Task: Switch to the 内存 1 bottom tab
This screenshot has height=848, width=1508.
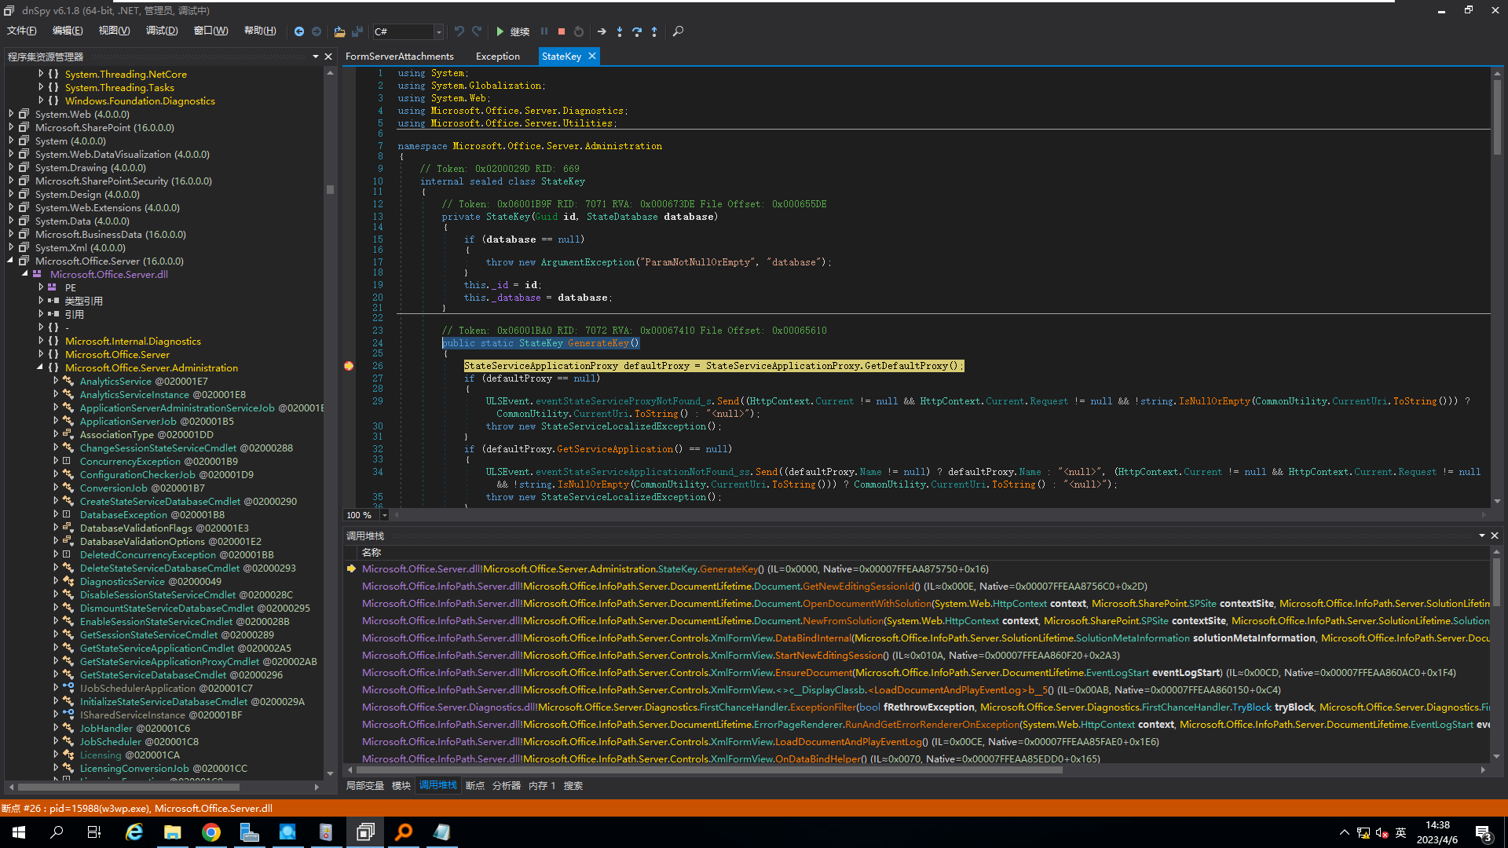Action: click(x=542, y=785)
